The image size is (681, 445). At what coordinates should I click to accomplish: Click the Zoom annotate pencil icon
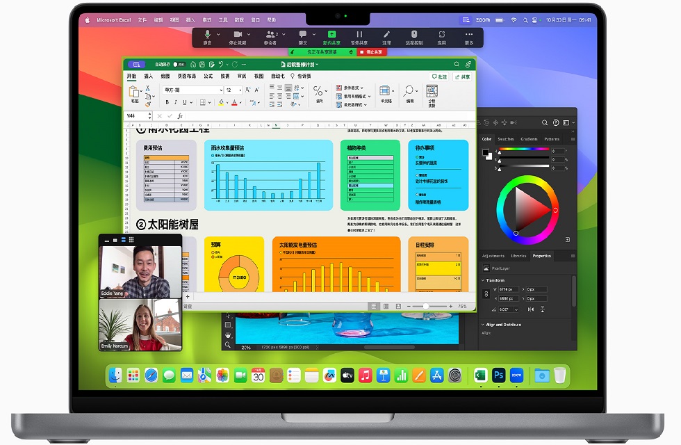(x=386, y=34)
